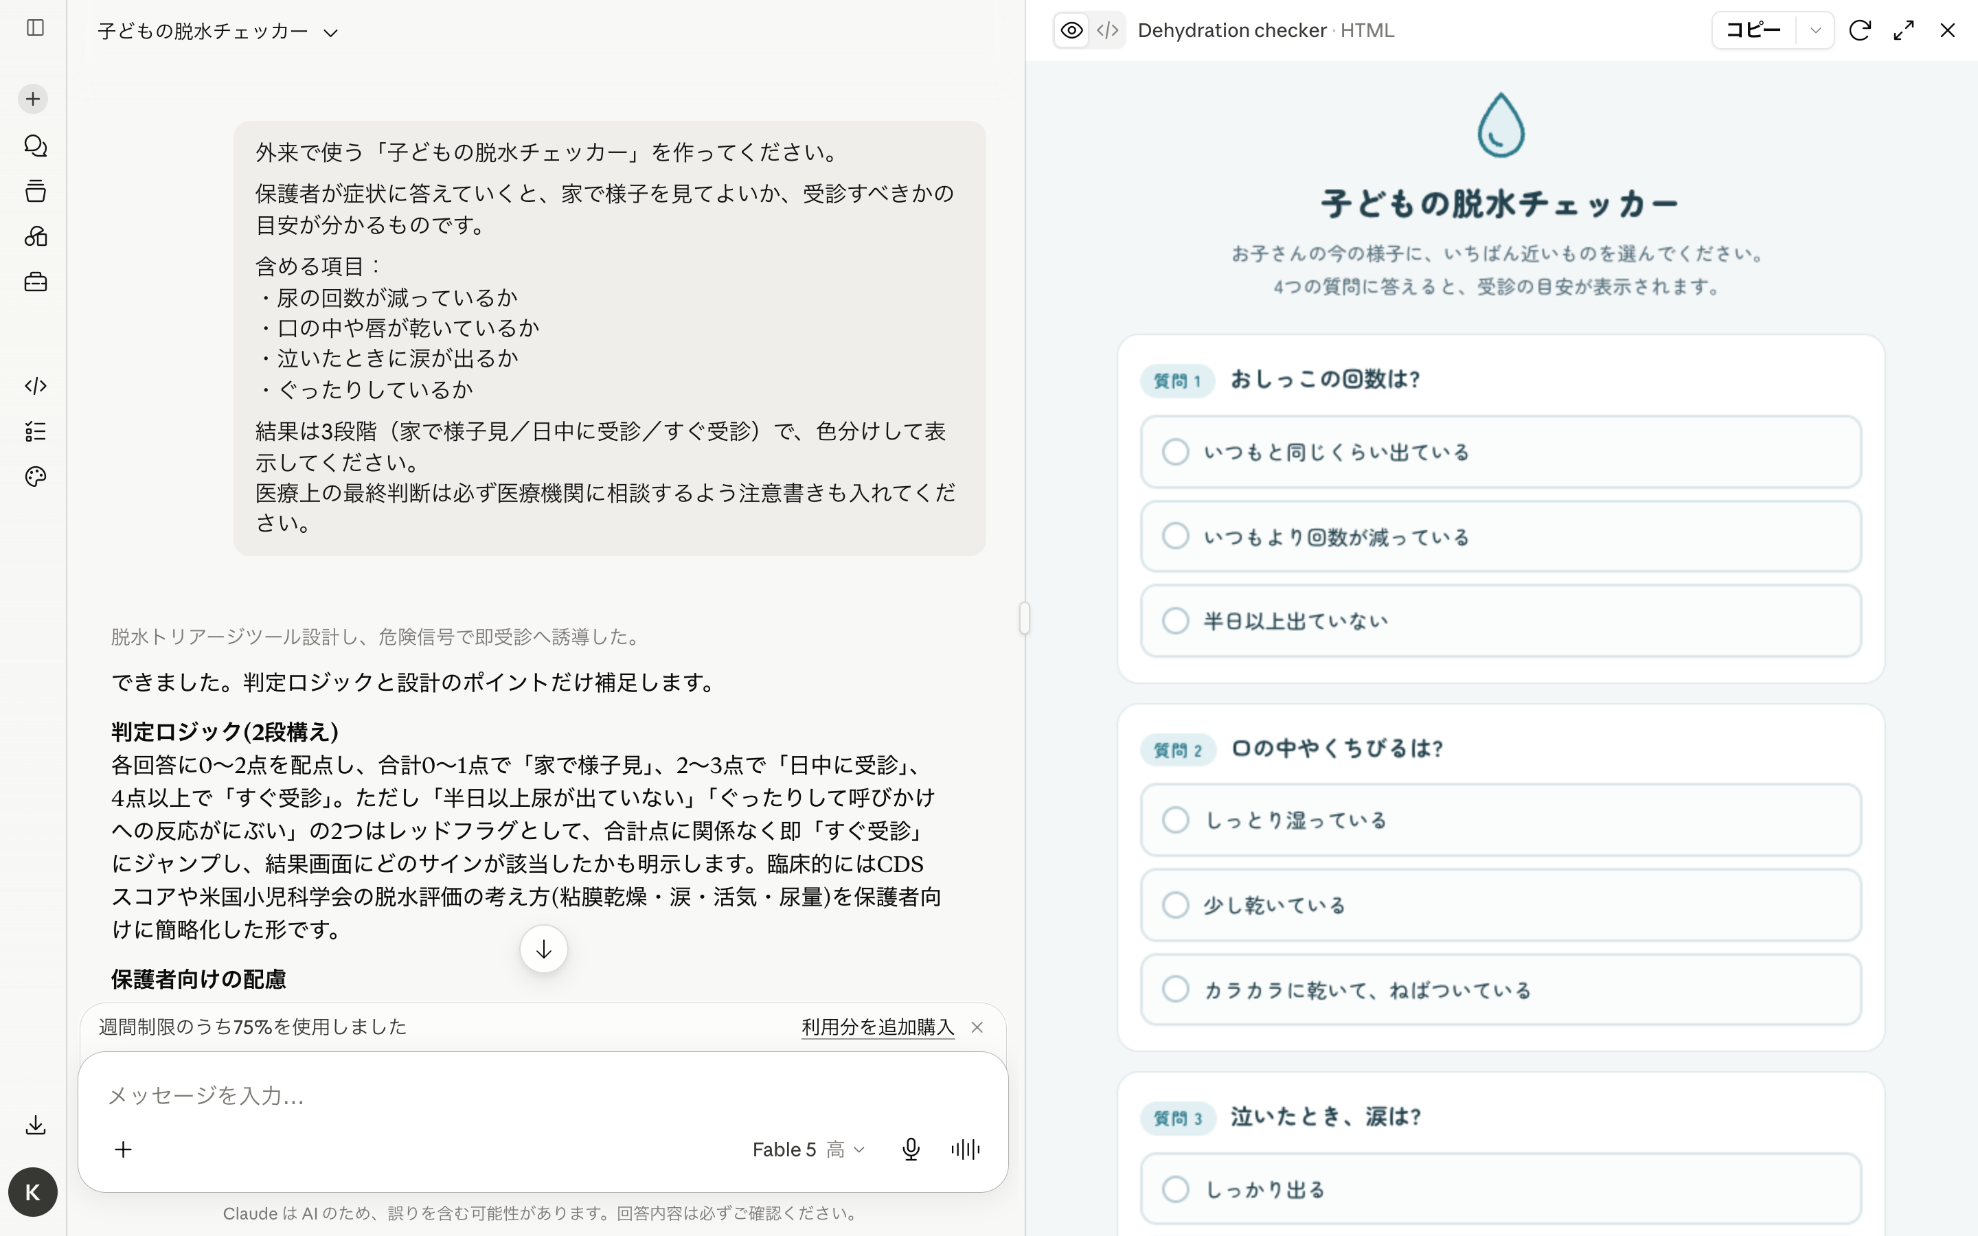Open the briefcase icon in sidebar
The image size is (1978, 1236).
point(35,283)
